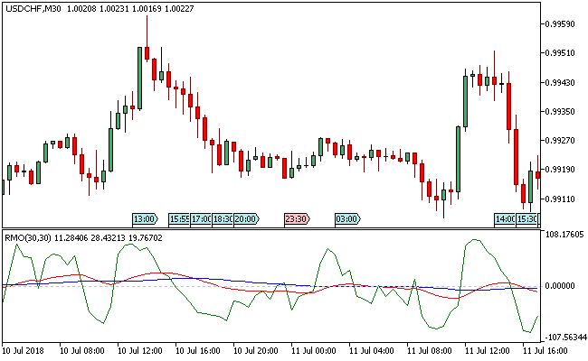Click the 0.99270 price axis label
588x361 pixels.
pos(564,141)
